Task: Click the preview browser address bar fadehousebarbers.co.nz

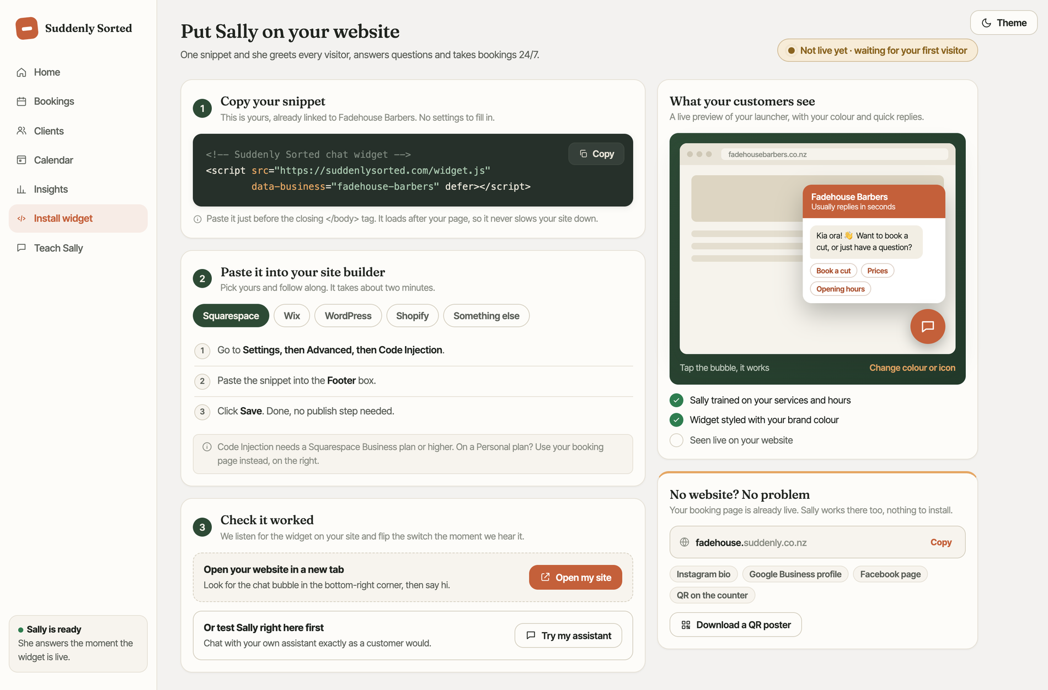Action: (x=834, y=154)
